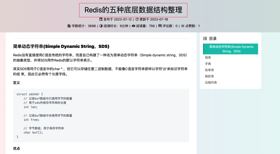Click the clock icon beside 阅读时长
280x154 pixels.
(101, 26)
